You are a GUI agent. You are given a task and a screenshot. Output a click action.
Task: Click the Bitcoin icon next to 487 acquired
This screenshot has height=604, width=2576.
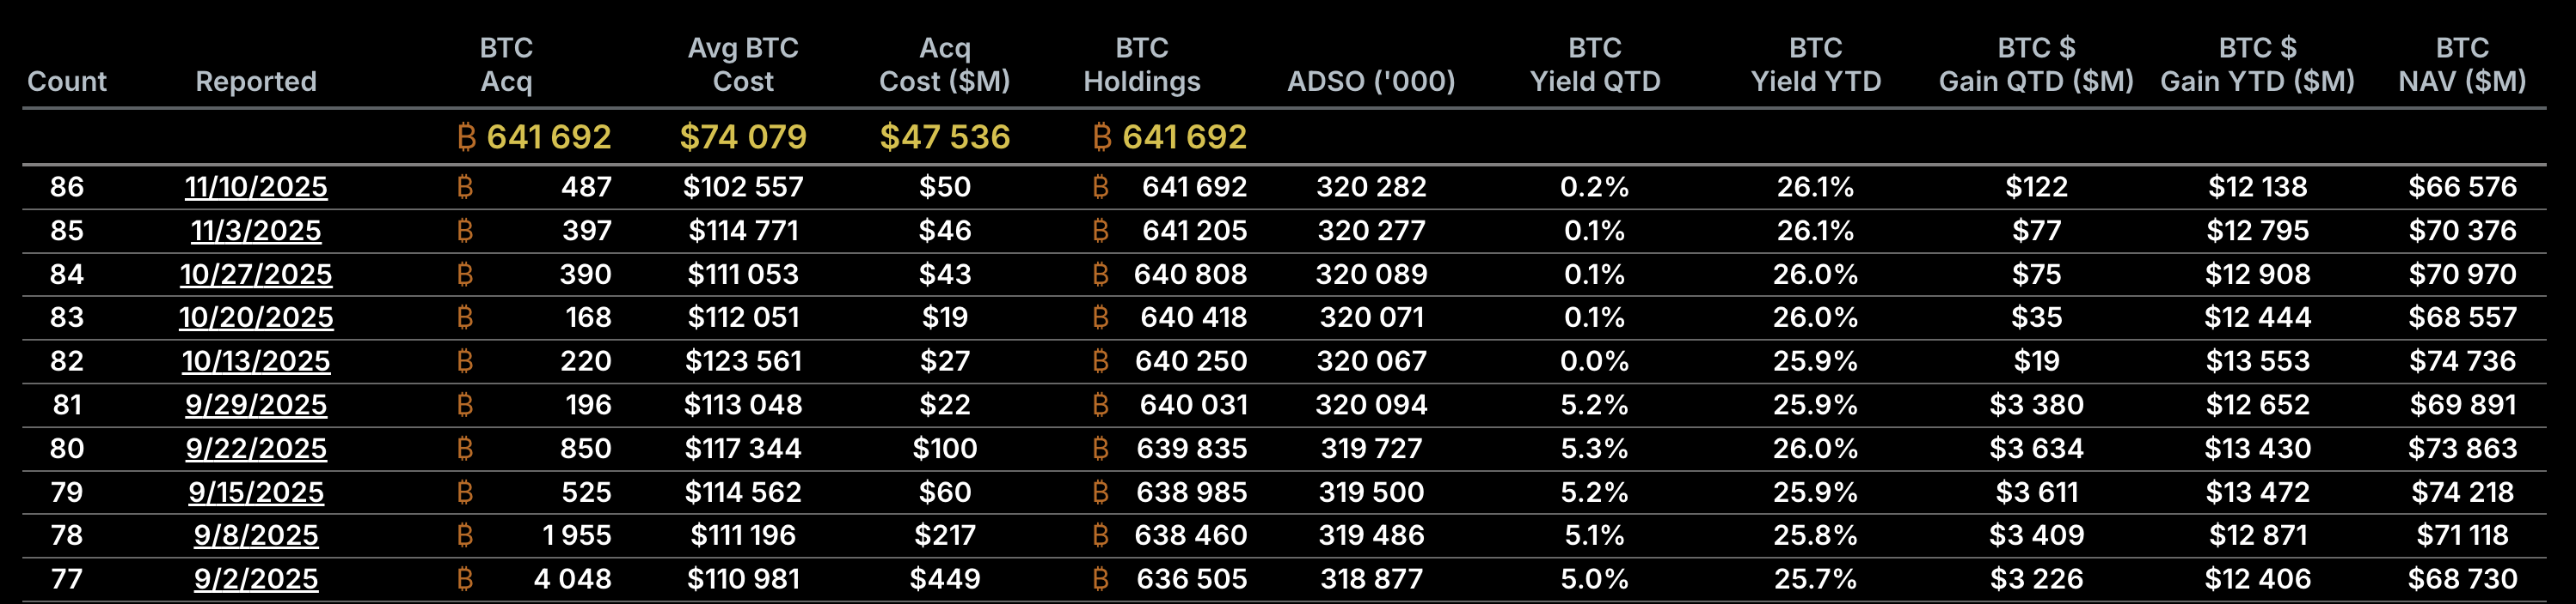[464, 187]
